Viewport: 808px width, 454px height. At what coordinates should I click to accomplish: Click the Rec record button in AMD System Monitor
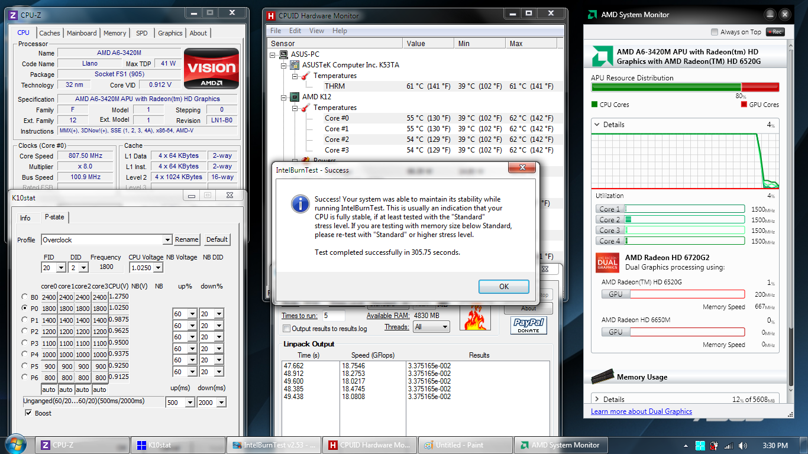click(775, 32)
